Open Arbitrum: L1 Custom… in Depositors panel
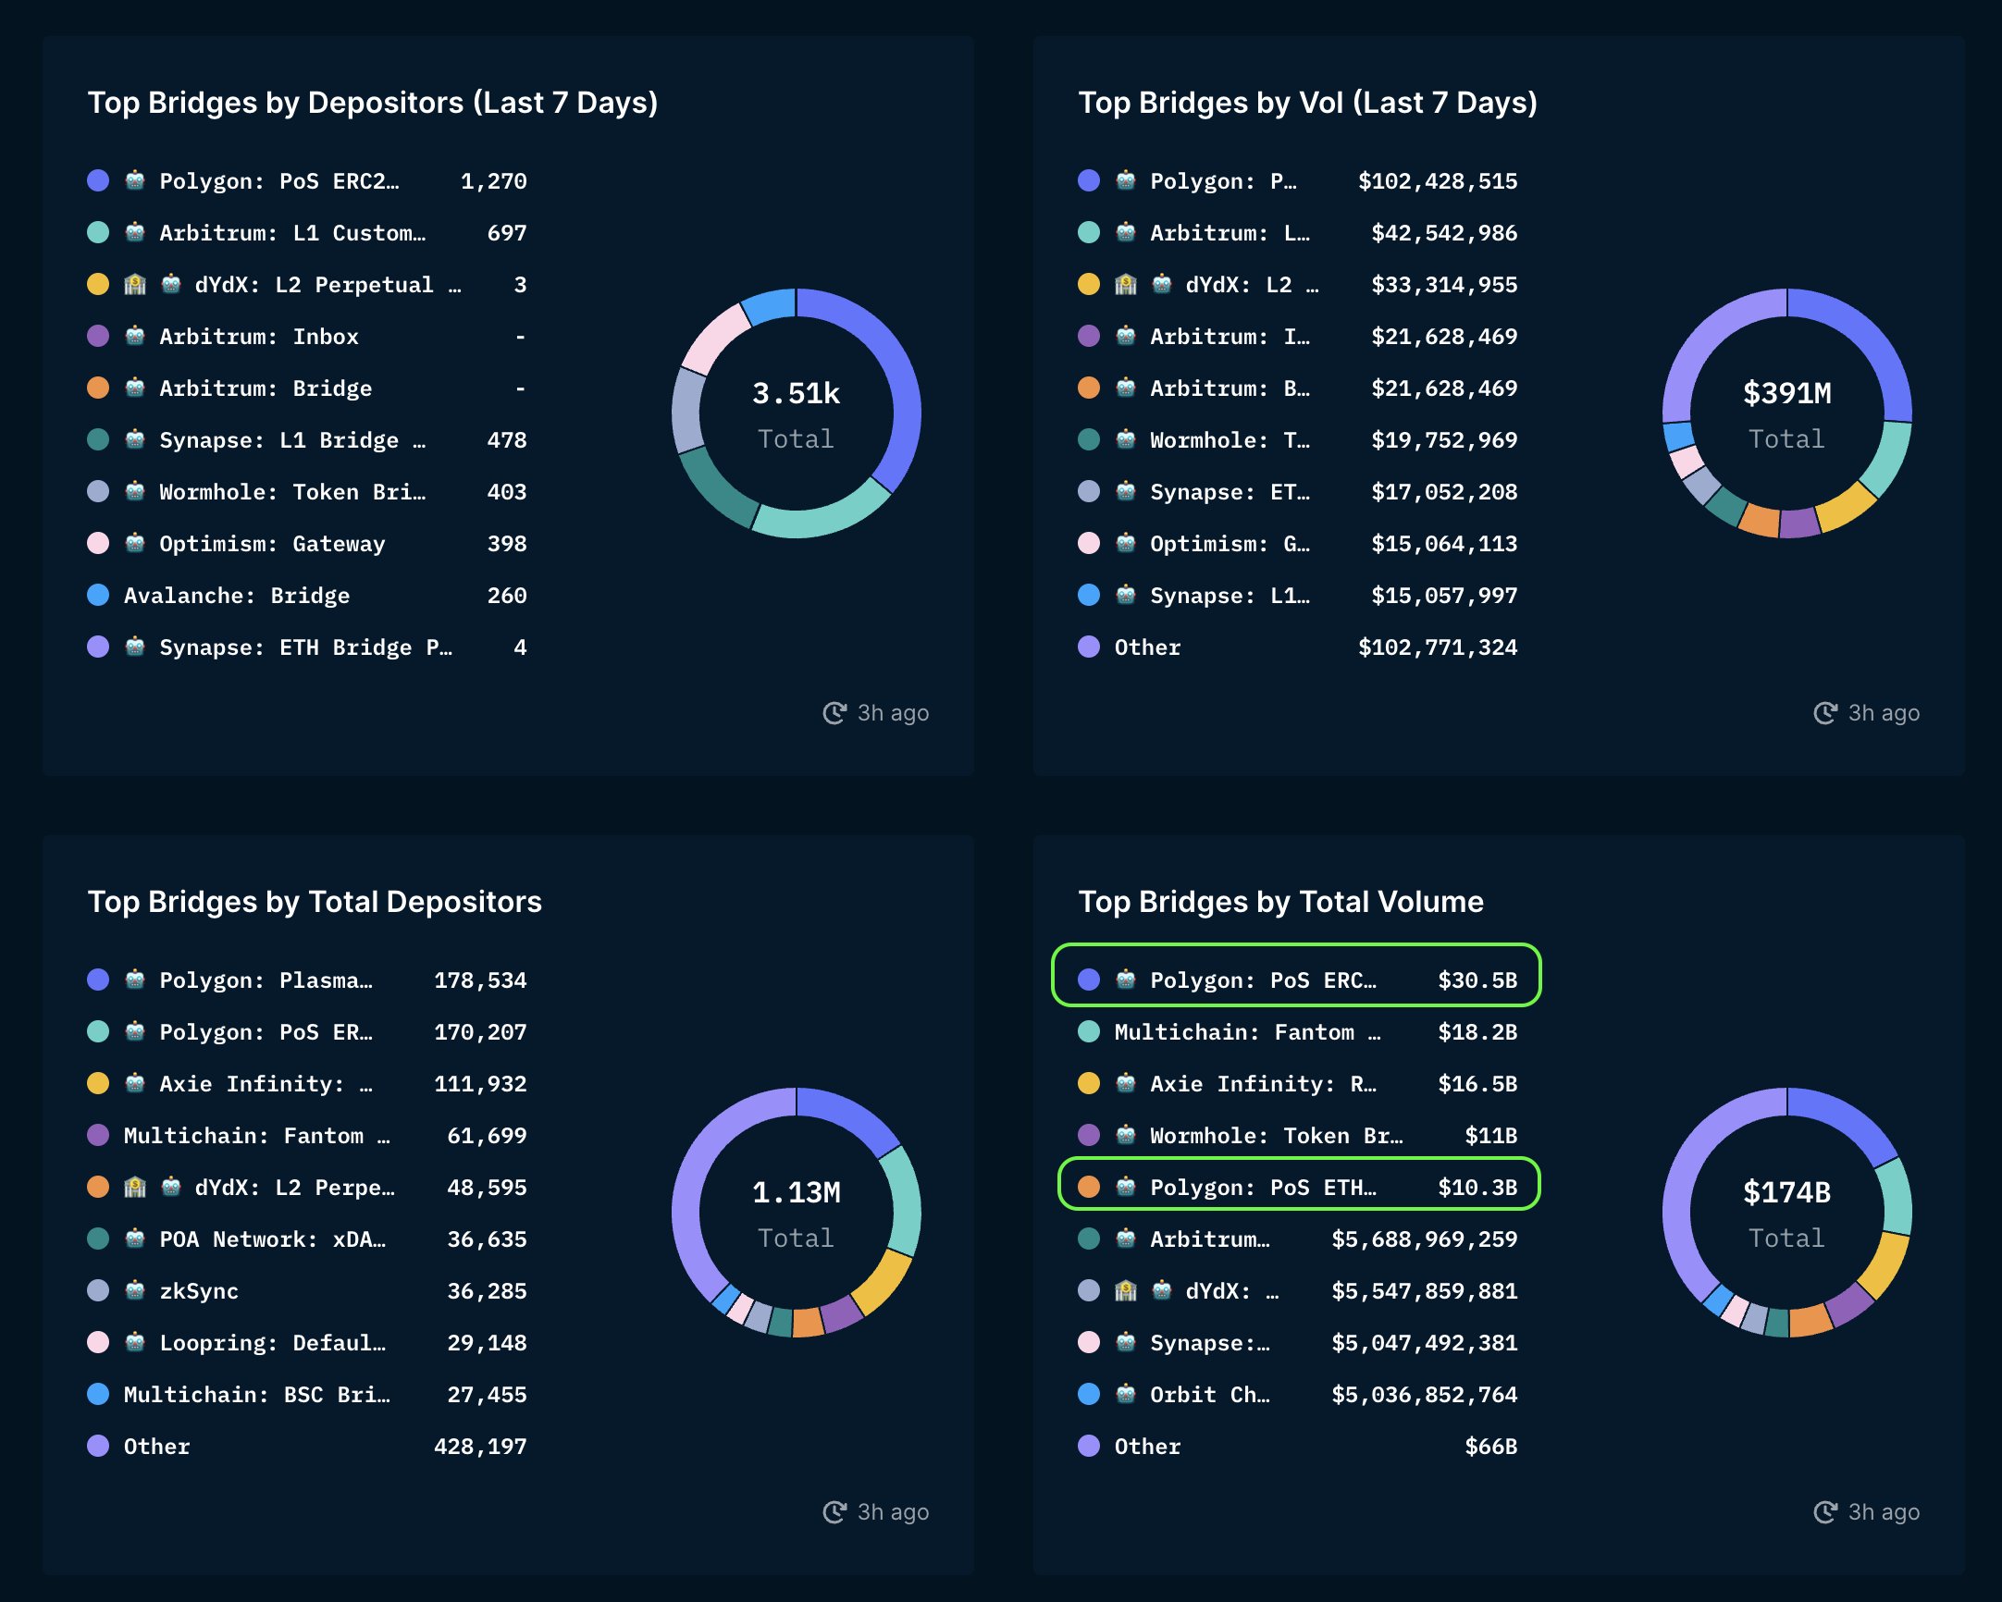 pos(306,233)
